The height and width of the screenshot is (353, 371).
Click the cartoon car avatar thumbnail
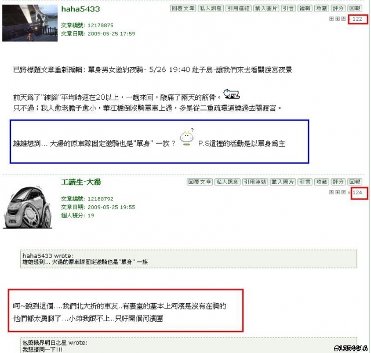27,208
